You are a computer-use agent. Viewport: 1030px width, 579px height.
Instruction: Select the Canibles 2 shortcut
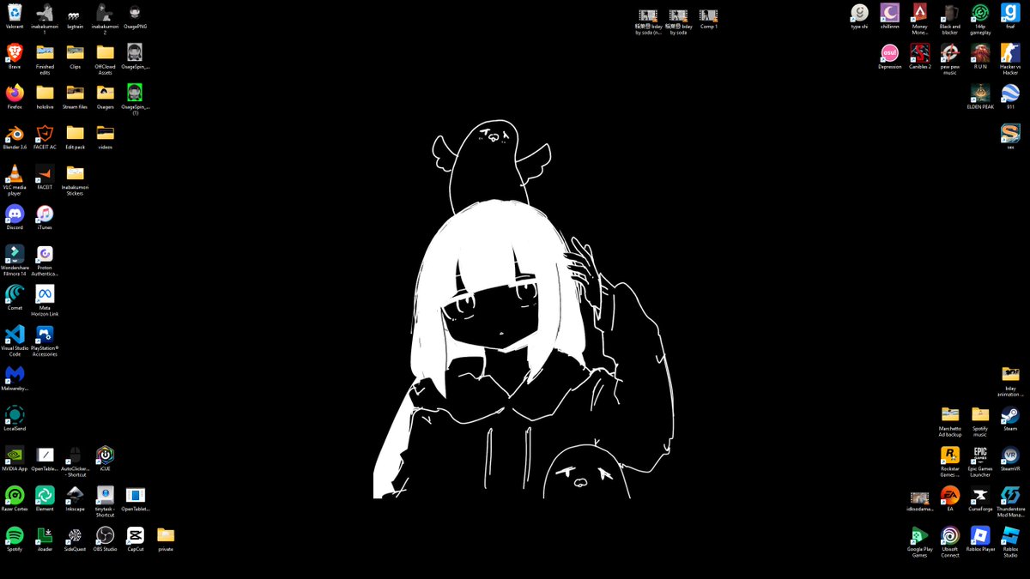pyautogui.click(x=919, y=53)
